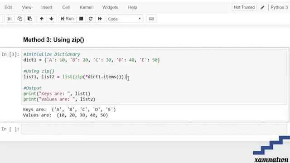The height and width of the screenshot is (163, 290).
Task: Click the print Keys are code line
Action: pos(57,94)
